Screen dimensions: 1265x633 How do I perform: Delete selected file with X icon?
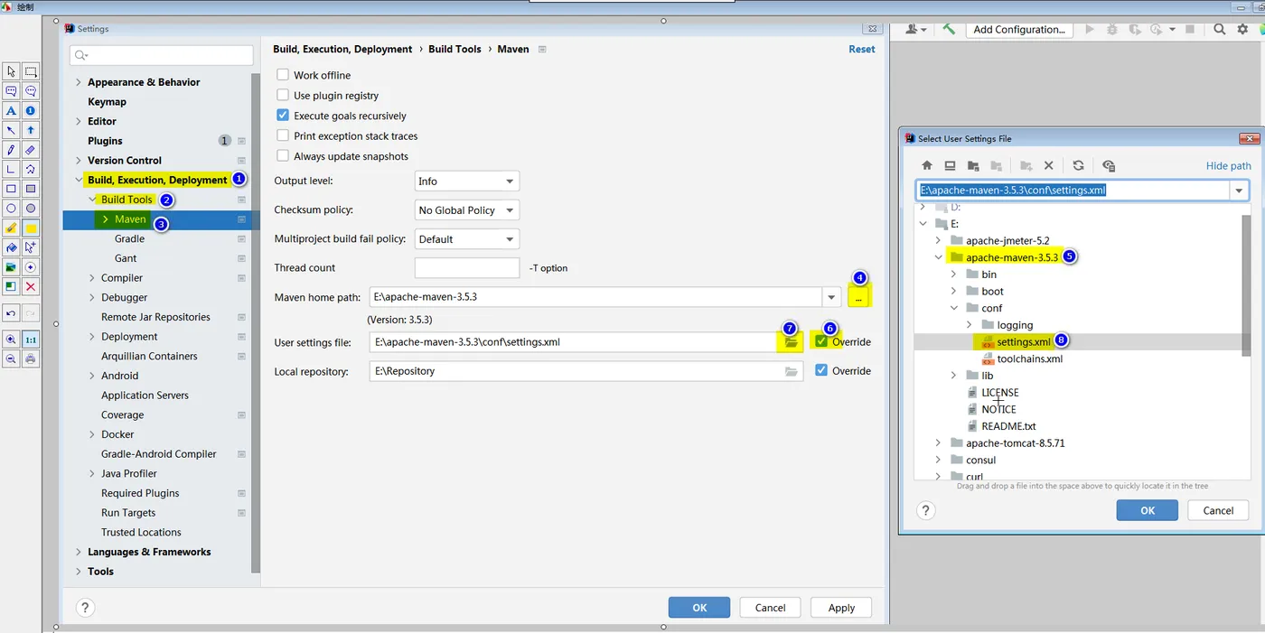(x=1048, y=166)
